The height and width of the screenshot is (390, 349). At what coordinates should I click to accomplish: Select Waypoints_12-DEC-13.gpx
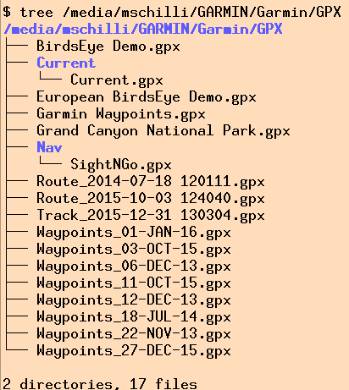tap(134, 300)
